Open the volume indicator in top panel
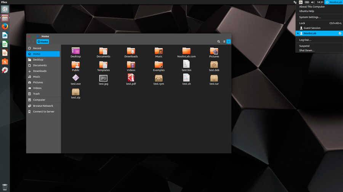 pyautogui.click(x=313, y=2)
